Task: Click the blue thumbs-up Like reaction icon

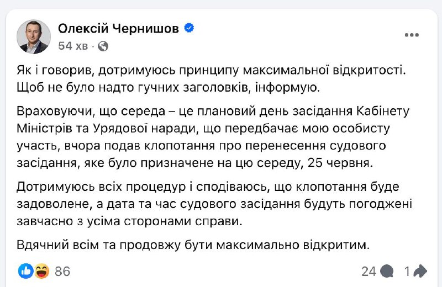Action: coord(26,271)
